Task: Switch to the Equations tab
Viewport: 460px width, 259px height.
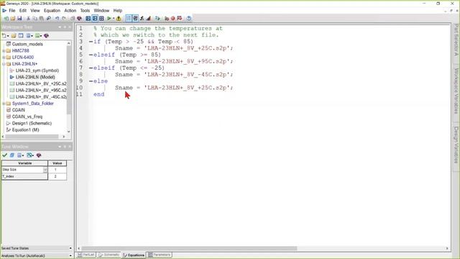Action: coord(134,255)
